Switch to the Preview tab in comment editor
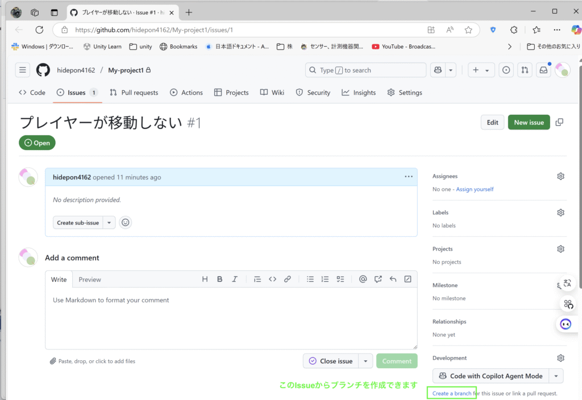The height and width of the screenshot is (400, 582). click(x=90, y=280)
